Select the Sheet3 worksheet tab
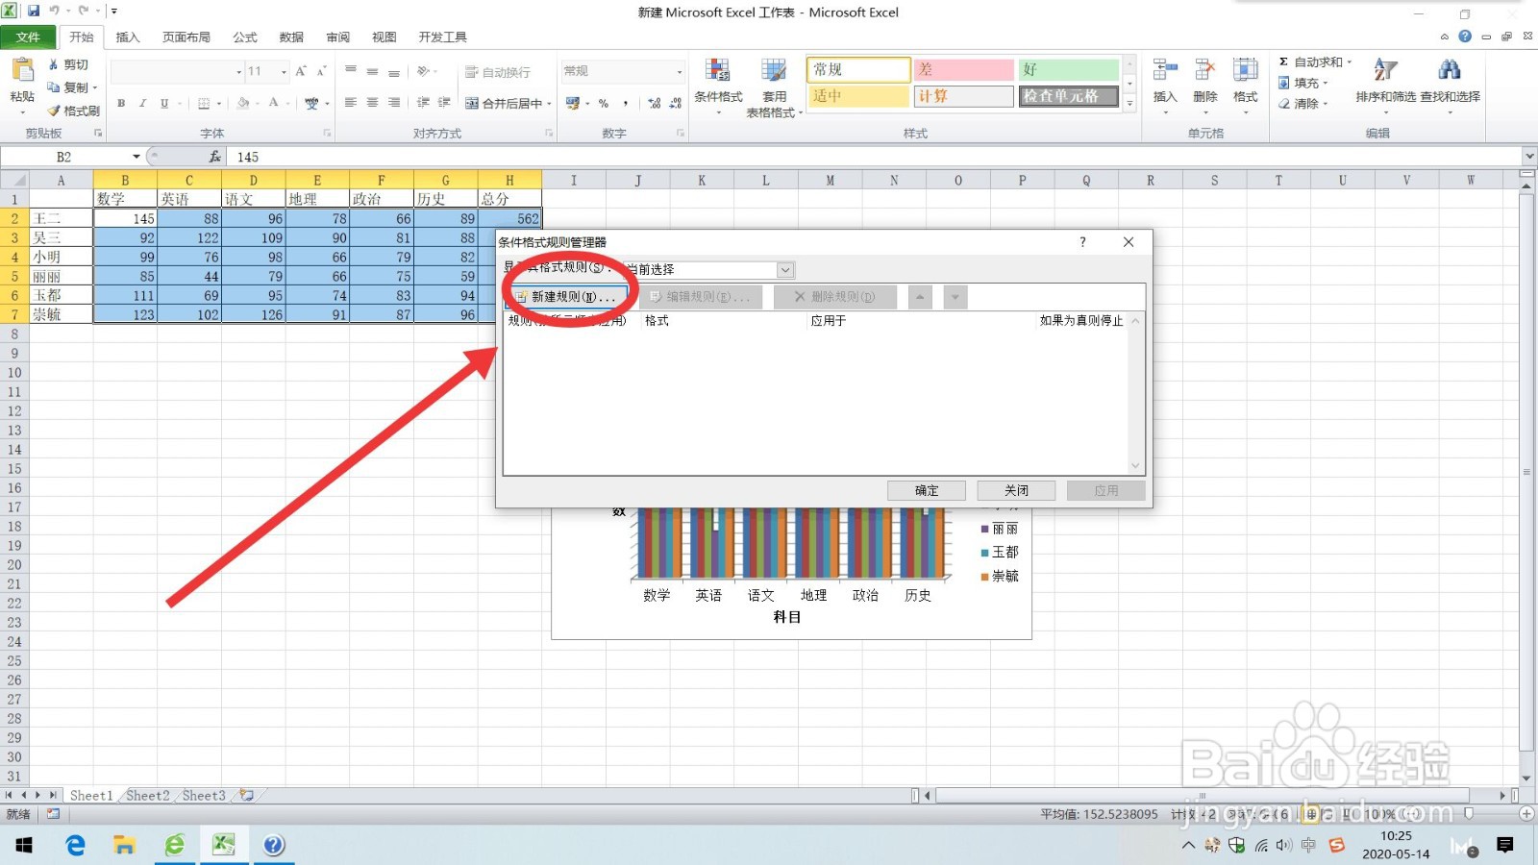The width and height of the screenshot is (1538, 865). (204, 796)
